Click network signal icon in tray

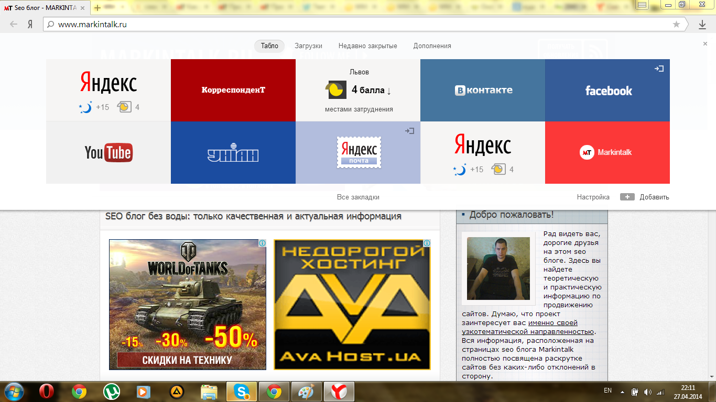click(x=661, y=392)
